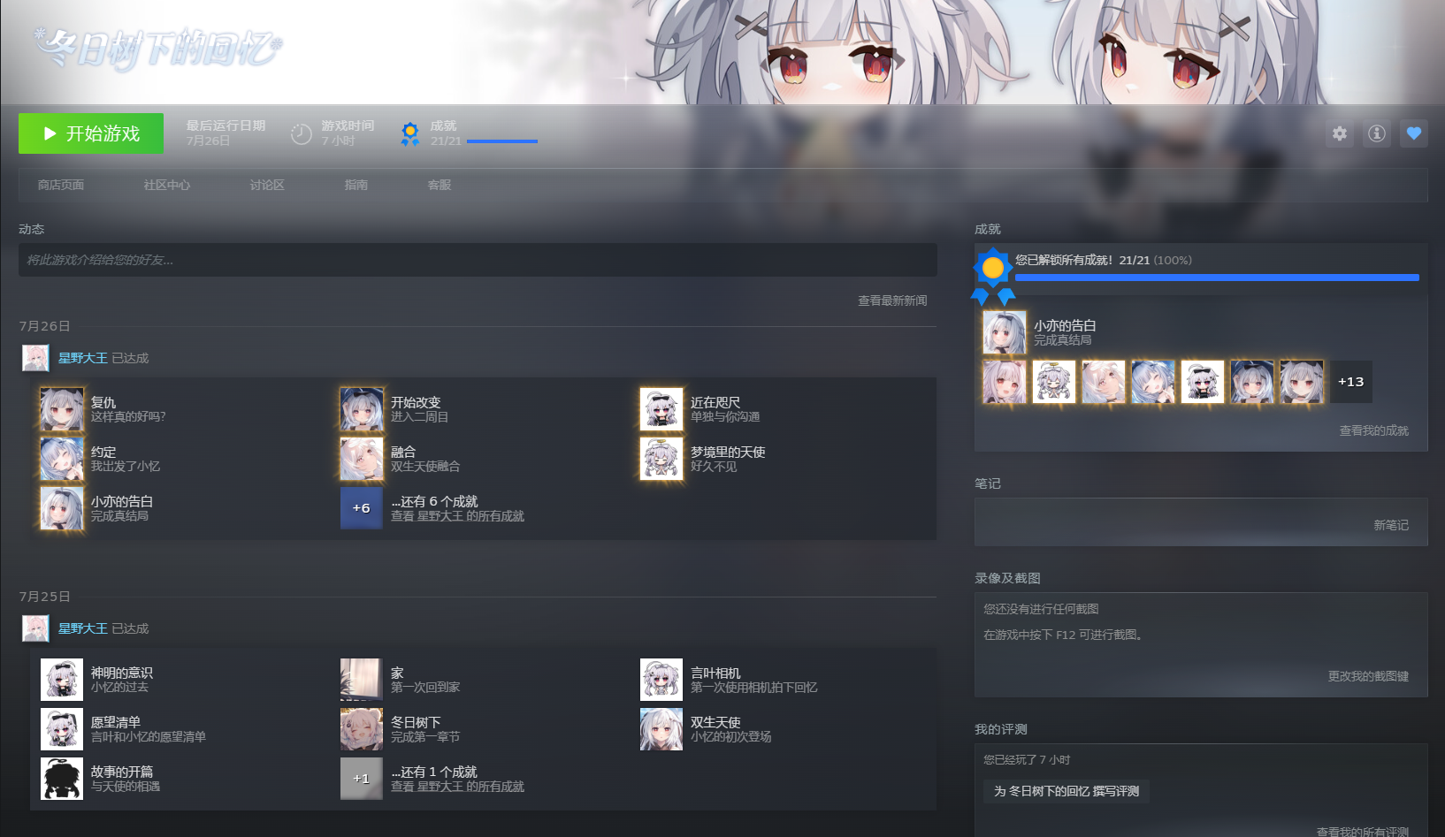1445x837 pixels.
Task: Click the activity share input field
Action: click(478, 260)
